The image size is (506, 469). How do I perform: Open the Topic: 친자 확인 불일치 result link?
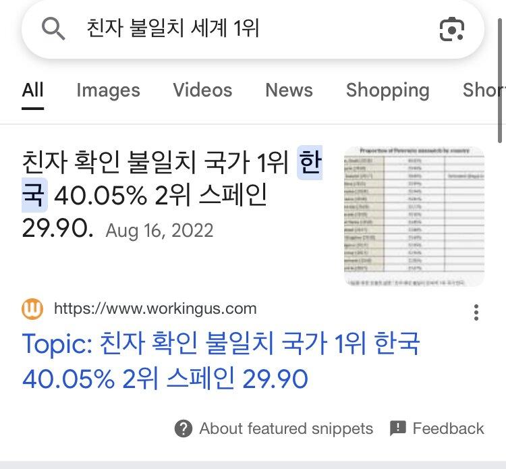coord(221,361)
